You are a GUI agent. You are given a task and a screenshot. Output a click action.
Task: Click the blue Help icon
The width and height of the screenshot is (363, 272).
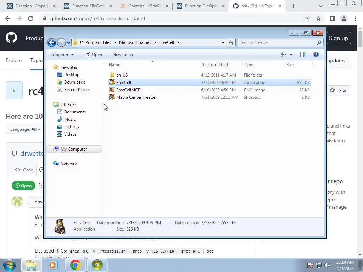click(316, 55)
